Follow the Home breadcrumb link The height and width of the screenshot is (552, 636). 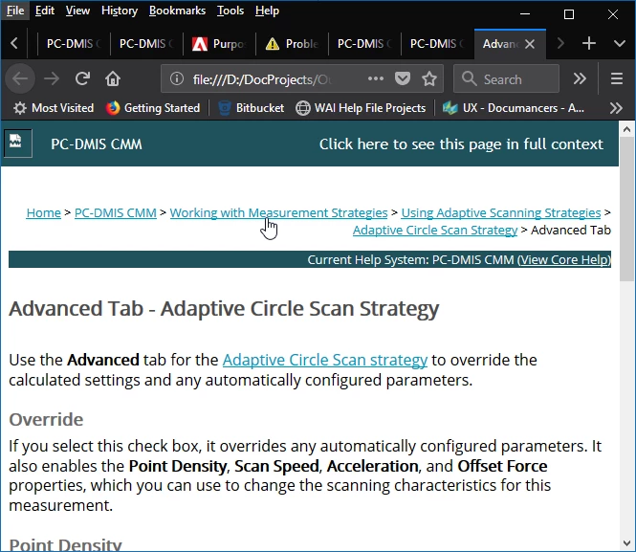43,212
